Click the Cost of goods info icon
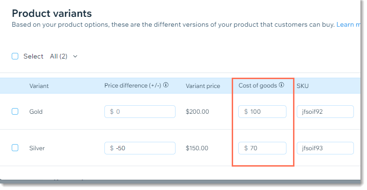The height and width of the screenshot is (190, 367). tap(282, 85)
